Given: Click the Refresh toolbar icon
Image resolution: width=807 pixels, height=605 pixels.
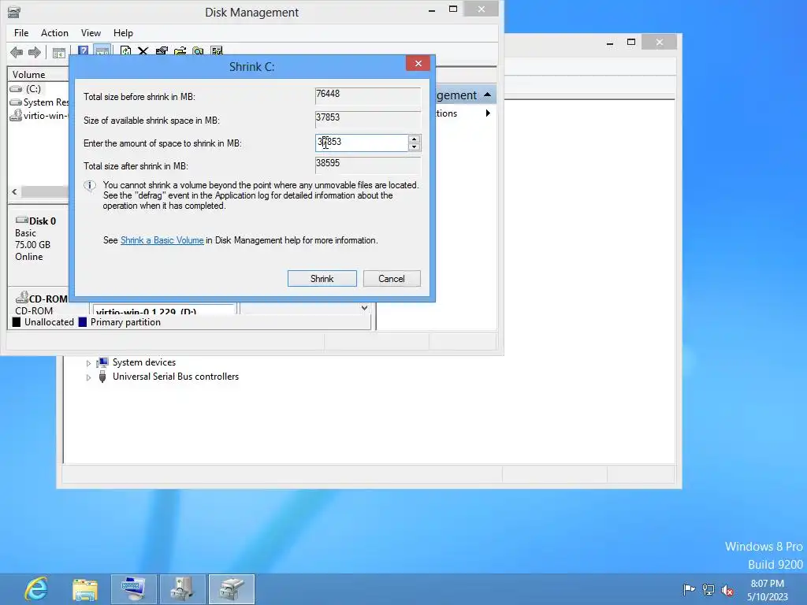Looking at the screenshot, I should click(125, 51).
